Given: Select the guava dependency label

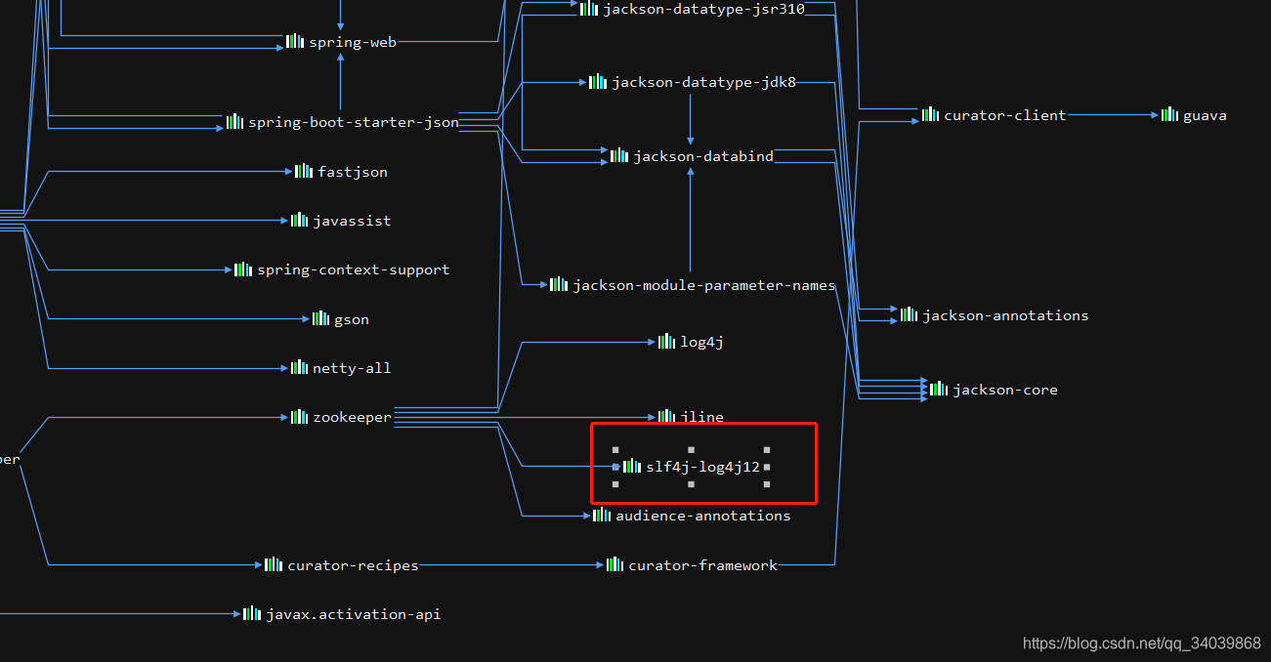Looking at the screenshot, I should point(1205,115).
